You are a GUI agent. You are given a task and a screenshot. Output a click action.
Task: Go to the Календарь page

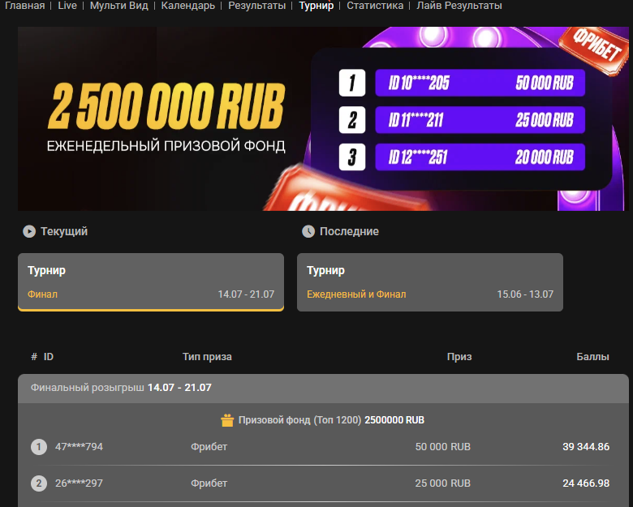click(187, 6)
